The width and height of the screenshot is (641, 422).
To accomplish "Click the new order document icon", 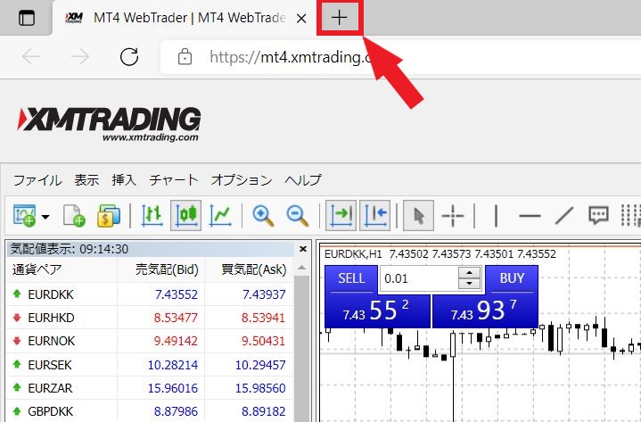I will pyautogui.click(x=75, y=215).
